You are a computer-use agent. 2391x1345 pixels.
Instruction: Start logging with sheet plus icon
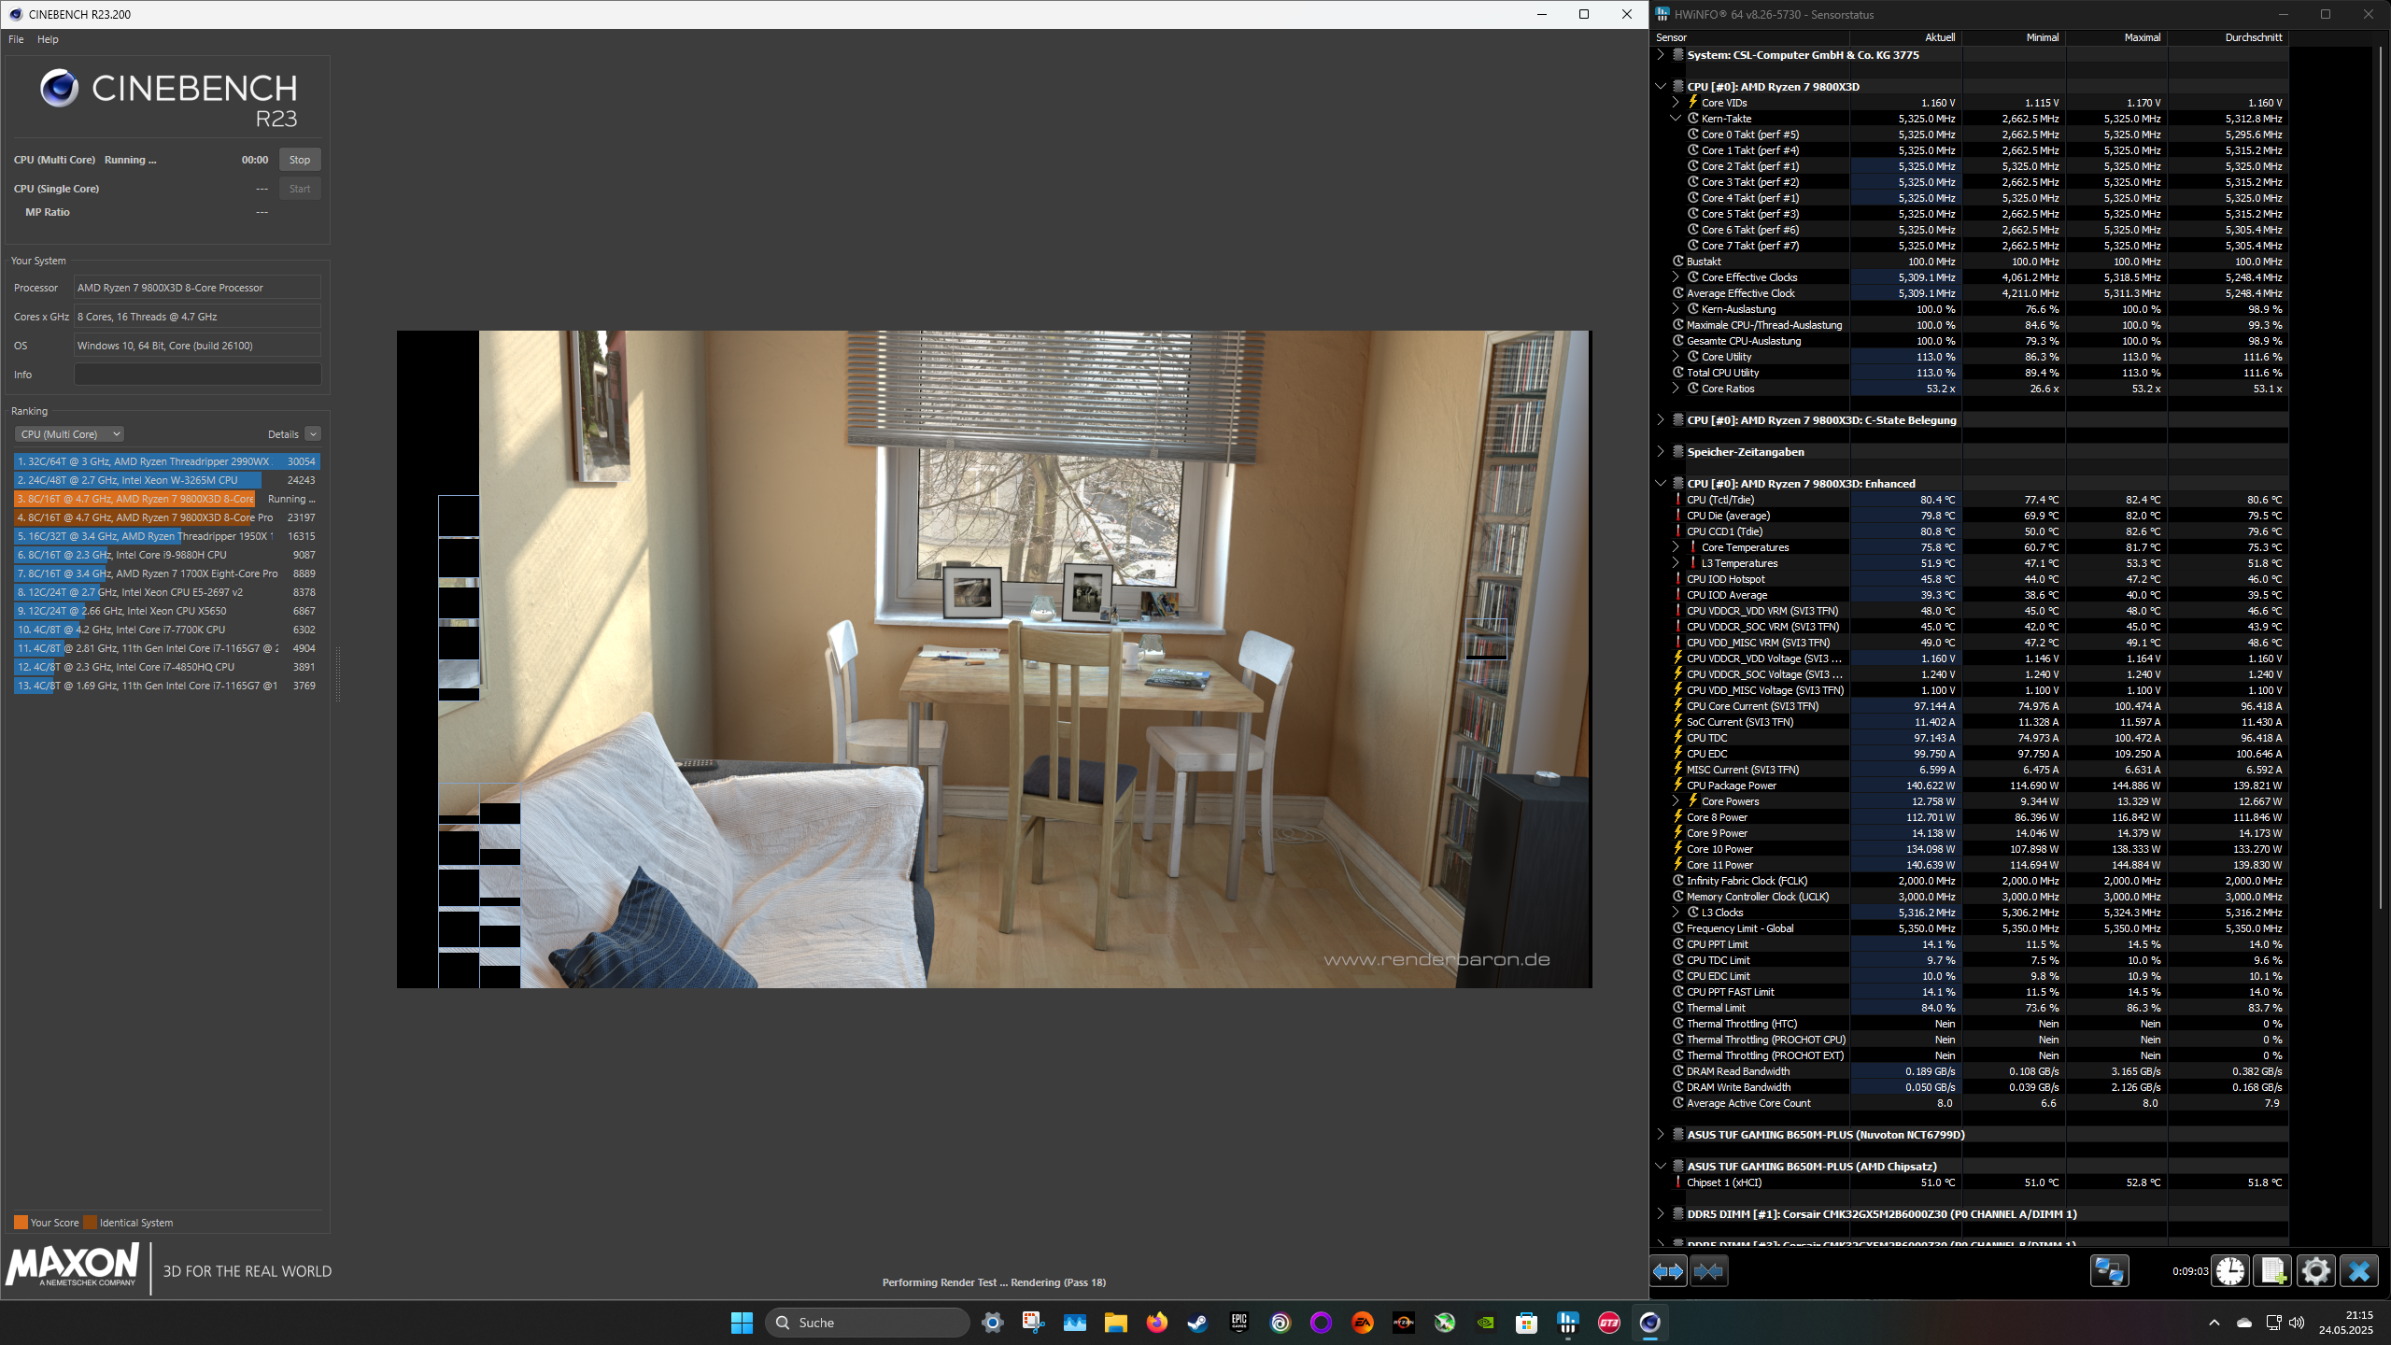2272,1271
